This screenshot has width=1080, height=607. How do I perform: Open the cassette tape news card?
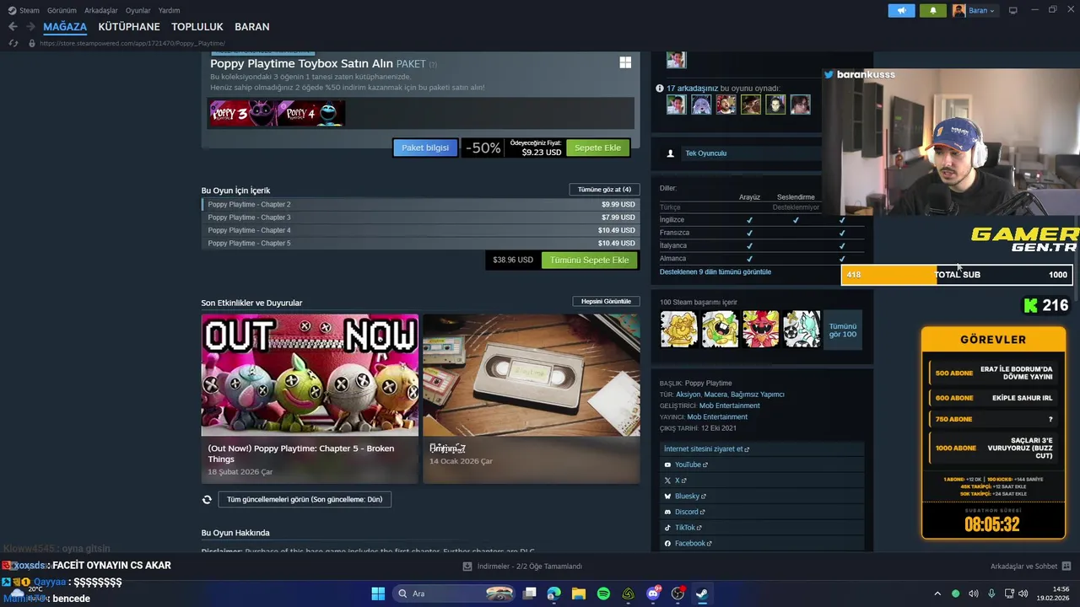[532, 399]
